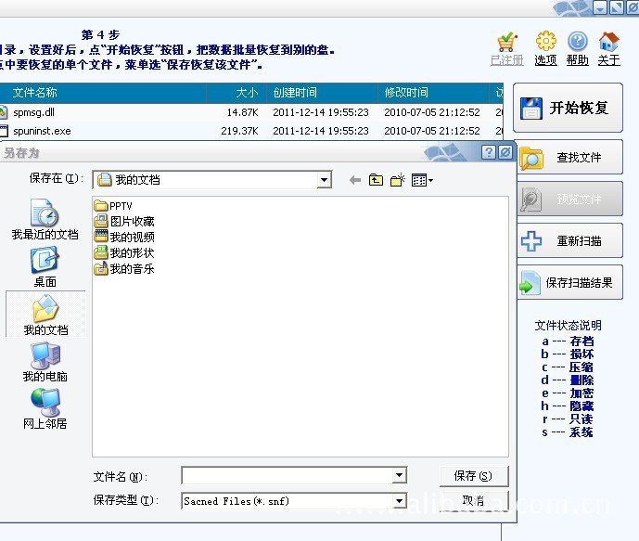
Task: Click 选项 link text
Action: click(545, 60)
